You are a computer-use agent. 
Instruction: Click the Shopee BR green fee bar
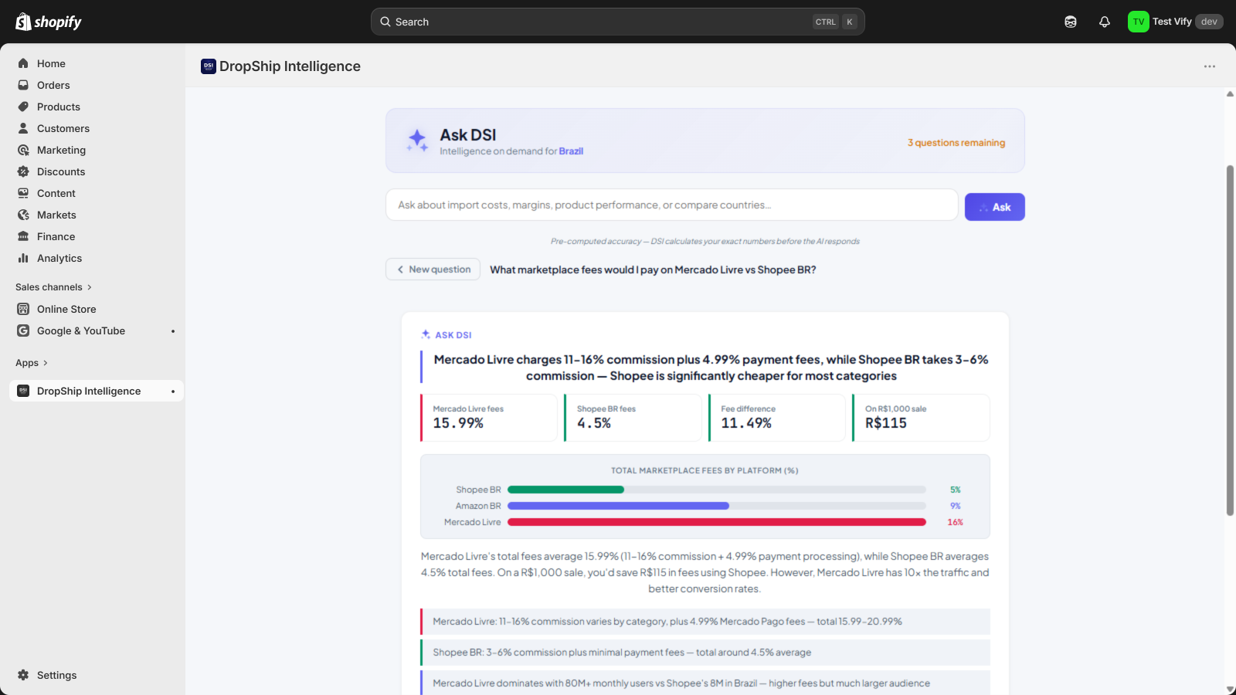click(565, 490)
